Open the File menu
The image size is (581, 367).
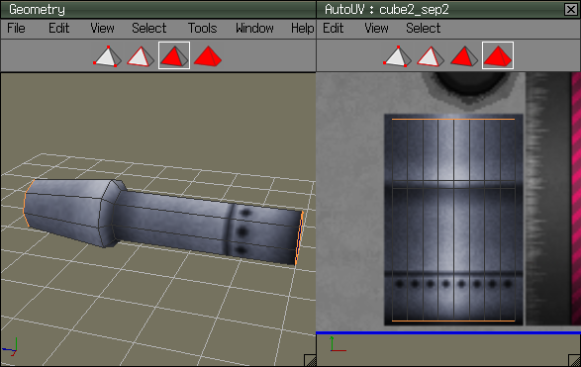point(16,28)
